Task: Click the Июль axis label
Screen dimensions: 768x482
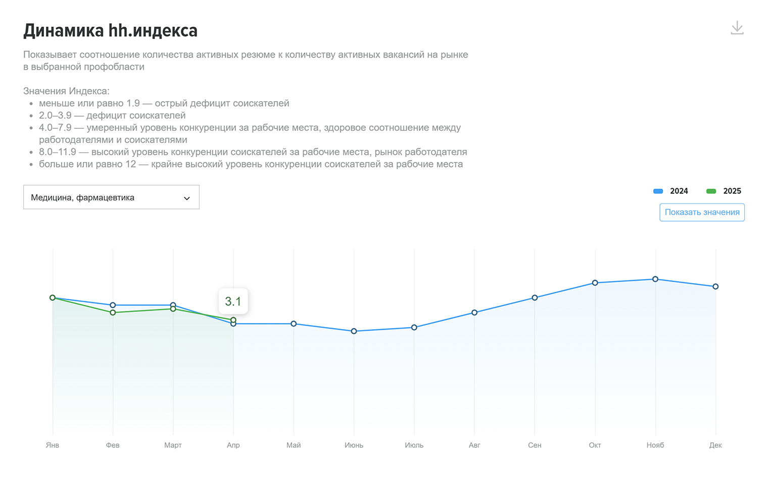Action: (414, 445)
